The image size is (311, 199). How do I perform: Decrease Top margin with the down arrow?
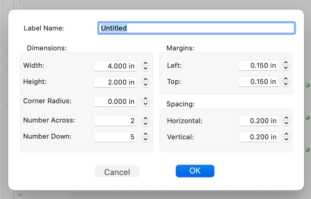pos(286,84)
